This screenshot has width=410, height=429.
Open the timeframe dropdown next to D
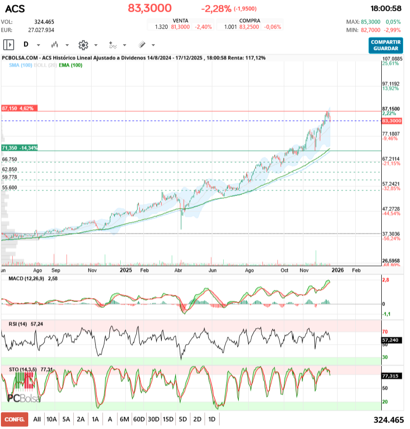(x=37, y=45)
